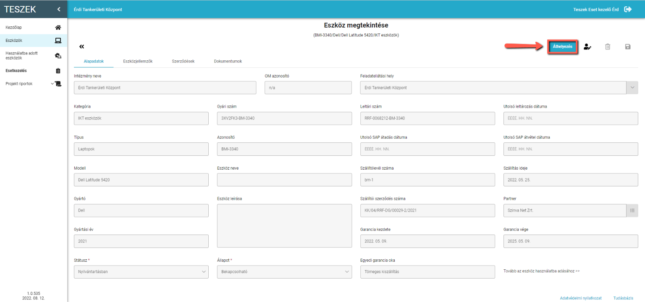Screen dimensions: 645x302
Task: Click the clipboard icon beside Esetkezelés
Action: [x=58, y=71]
